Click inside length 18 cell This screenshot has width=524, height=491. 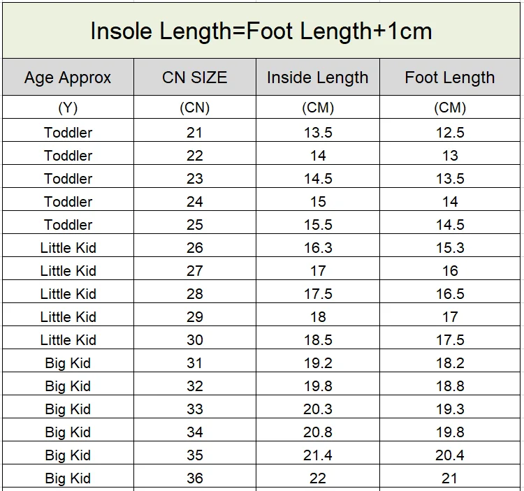pos(318,317)
